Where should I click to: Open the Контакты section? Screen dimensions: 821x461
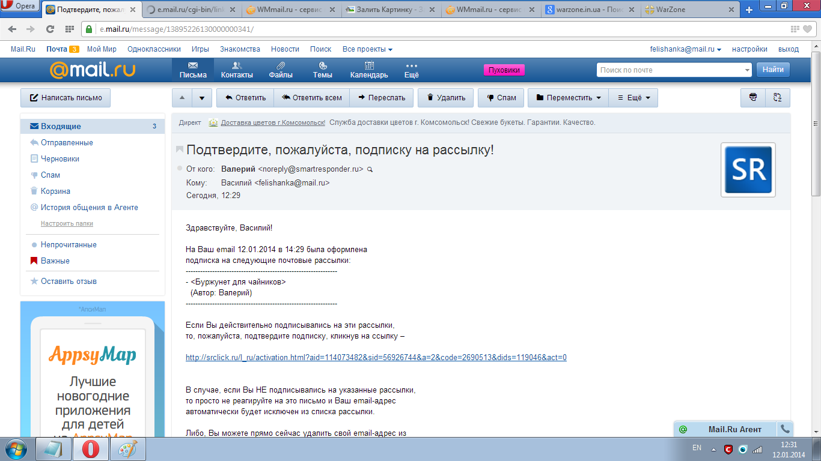tap(237, 70)
